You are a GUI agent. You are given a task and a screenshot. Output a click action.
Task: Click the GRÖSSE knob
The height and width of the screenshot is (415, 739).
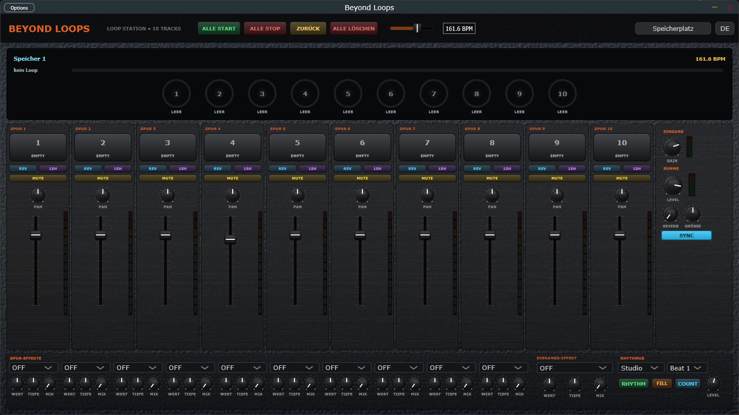[693, 214]
